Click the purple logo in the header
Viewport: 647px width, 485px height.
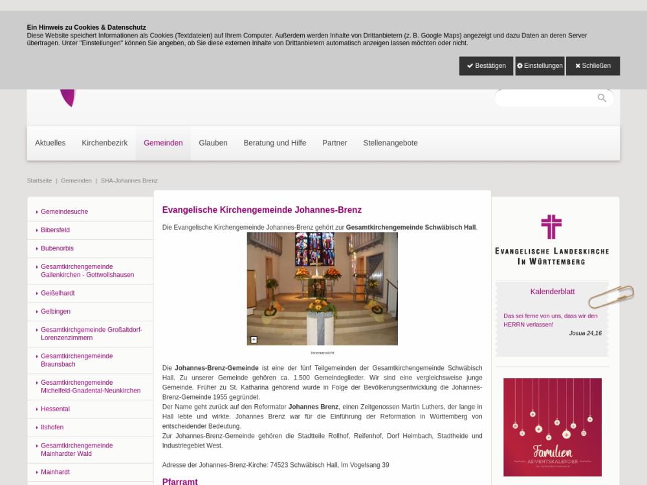pos(68,98)
